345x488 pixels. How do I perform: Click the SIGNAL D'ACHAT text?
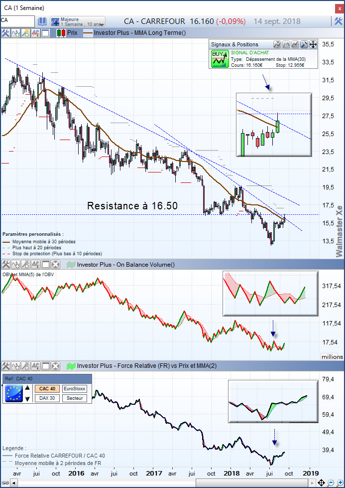(x=250, y=53)
